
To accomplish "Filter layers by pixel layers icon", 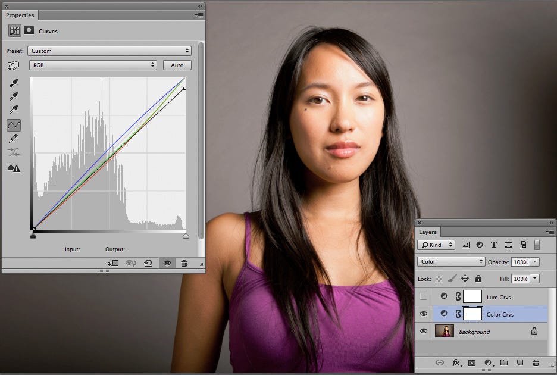I will coord(465,245).
